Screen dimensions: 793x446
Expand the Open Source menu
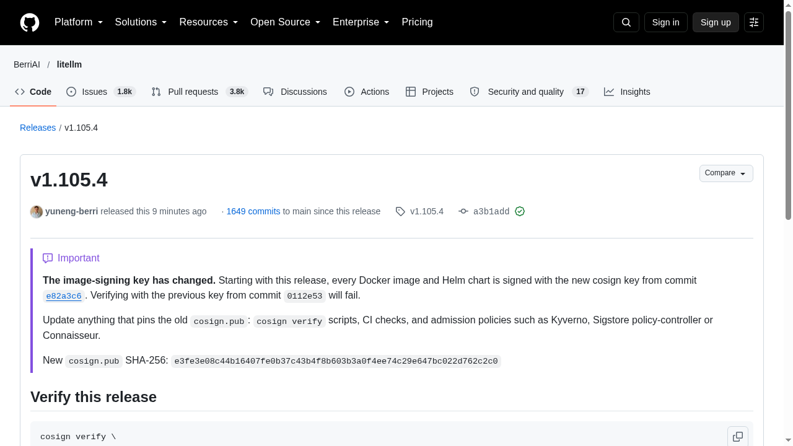[286, 22]
